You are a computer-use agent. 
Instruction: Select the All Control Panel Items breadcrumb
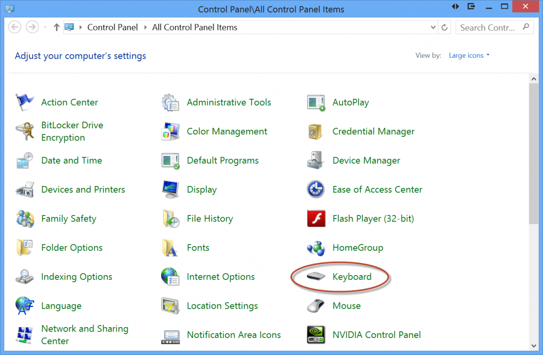point(194,27)
